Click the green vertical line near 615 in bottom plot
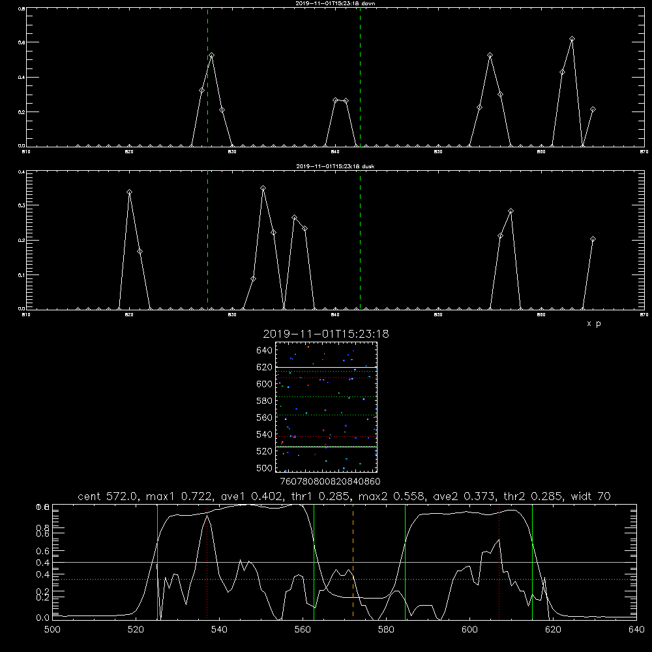The image size is (652, 652). [532, 561]
